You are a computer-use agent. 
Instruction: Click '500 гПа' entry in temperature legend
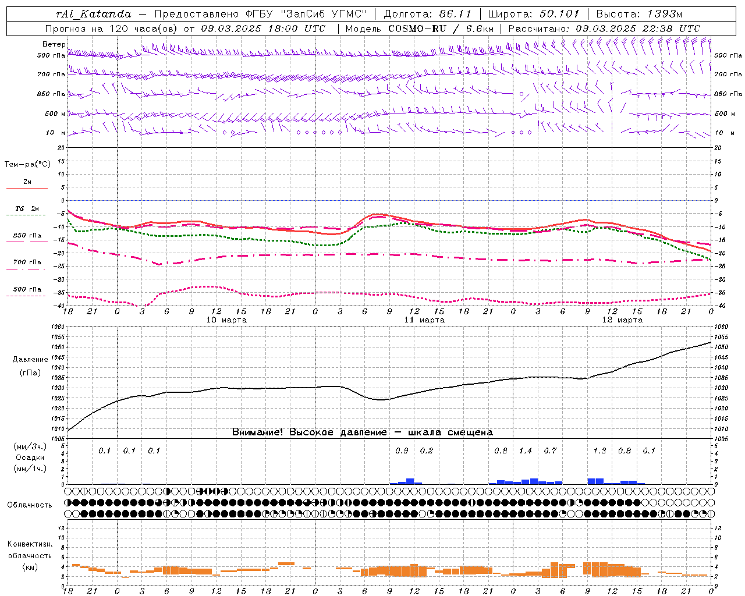(x=27, y=289)
